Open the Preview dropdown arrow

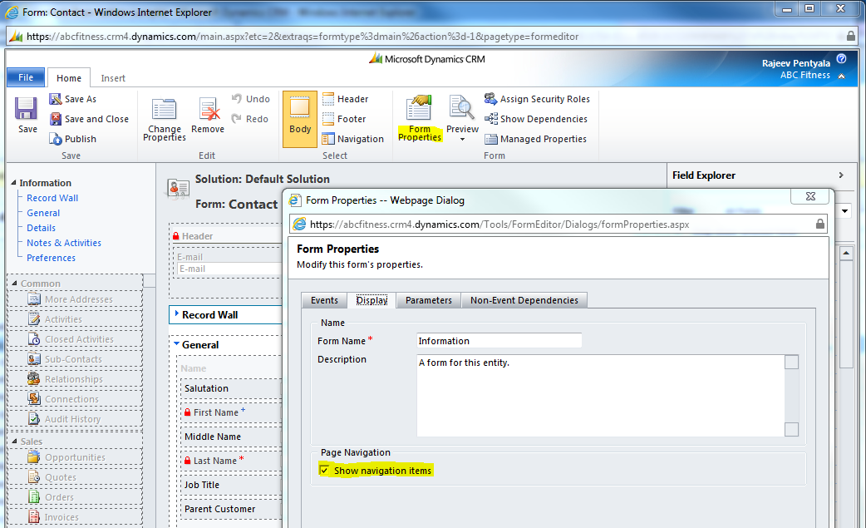(x=462, y=140)
